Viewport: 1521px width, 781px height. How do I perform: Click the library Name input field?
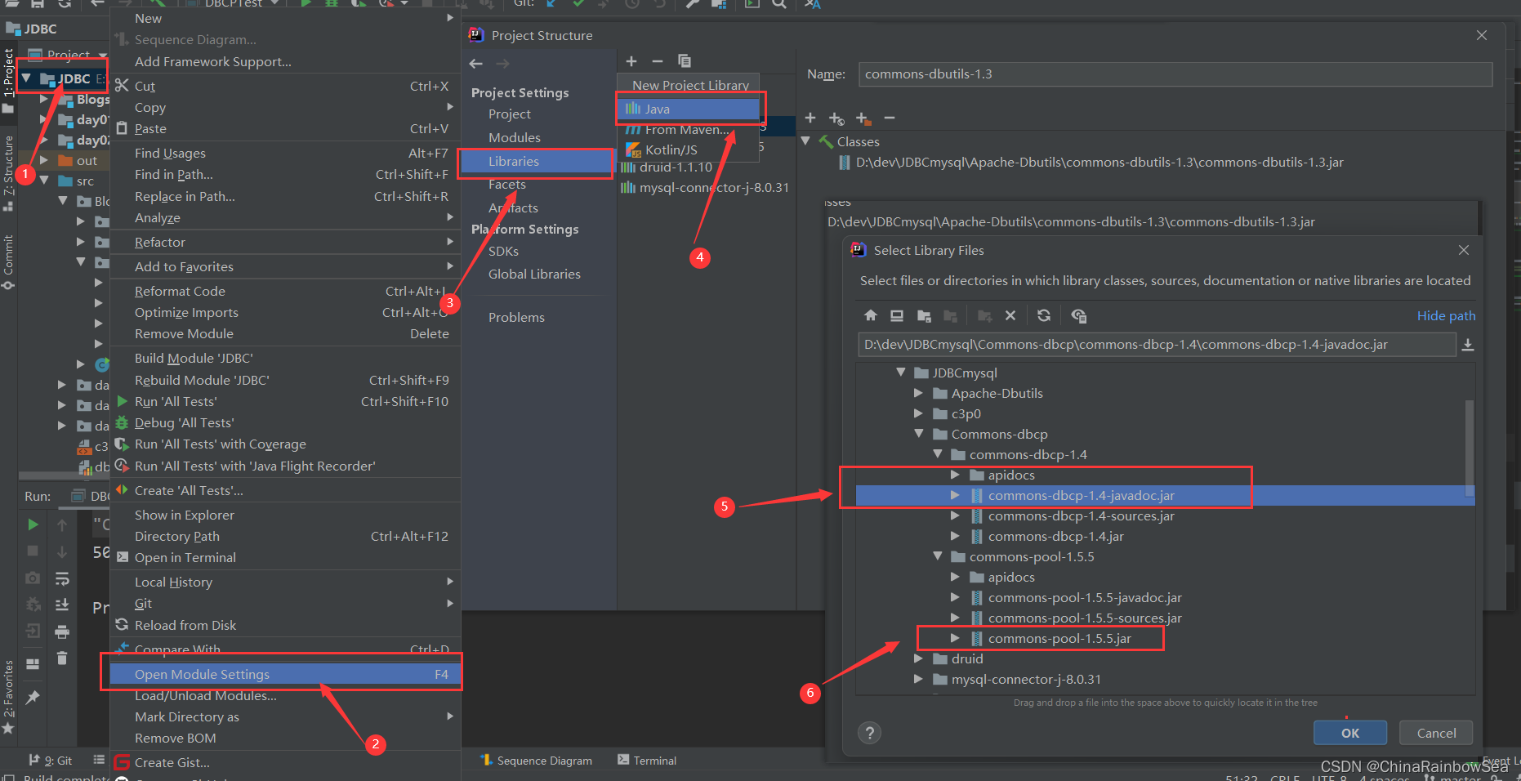tap(1175, 74)
